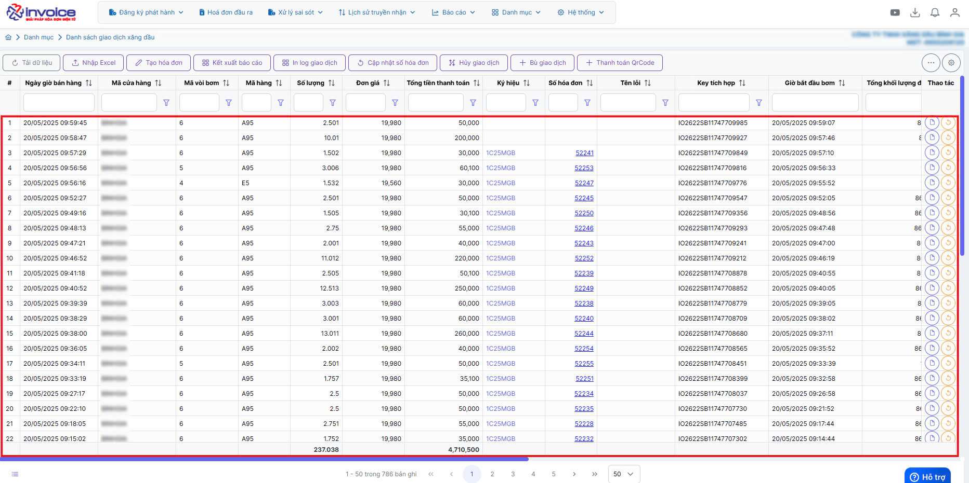
Task: Expand Xử lý sai sót menu
Action: tap(295, 12)
